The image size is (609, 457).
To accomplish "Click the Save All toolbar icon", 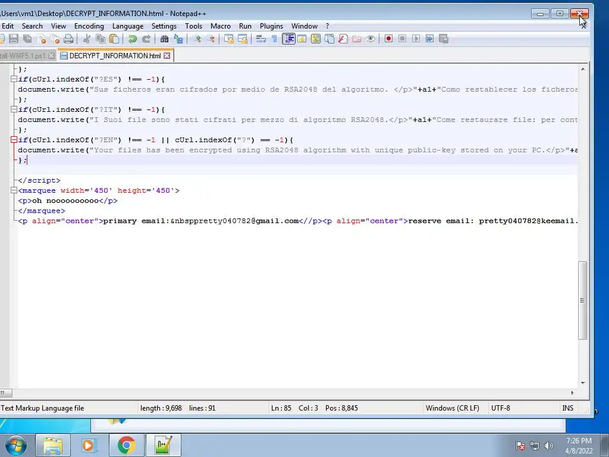I will coord(27,39).
